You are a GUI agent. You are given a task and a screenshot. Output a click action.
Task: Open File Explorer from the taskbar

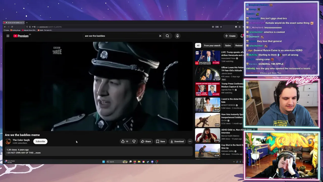[x=139, y=162]
